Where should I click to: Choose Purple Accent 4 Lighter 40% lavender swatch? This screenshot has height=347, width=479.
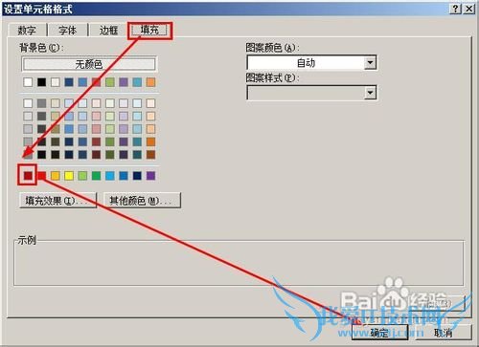pyautogui.click(x=124, y=129)
